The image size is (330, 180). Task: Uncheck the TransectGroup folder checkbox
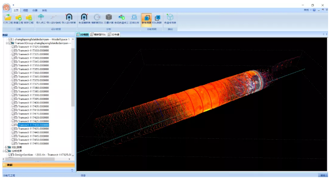tap(10, 43)
